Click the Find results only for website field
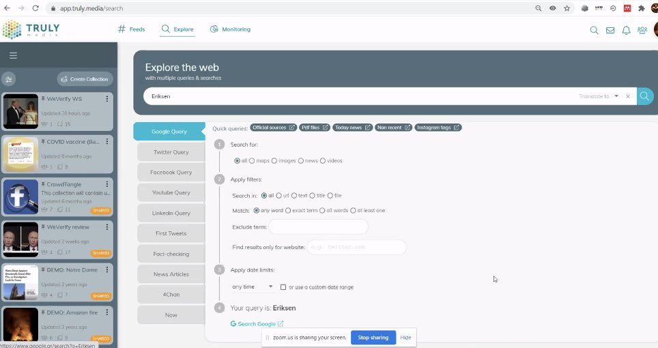 tap(357, 247)
